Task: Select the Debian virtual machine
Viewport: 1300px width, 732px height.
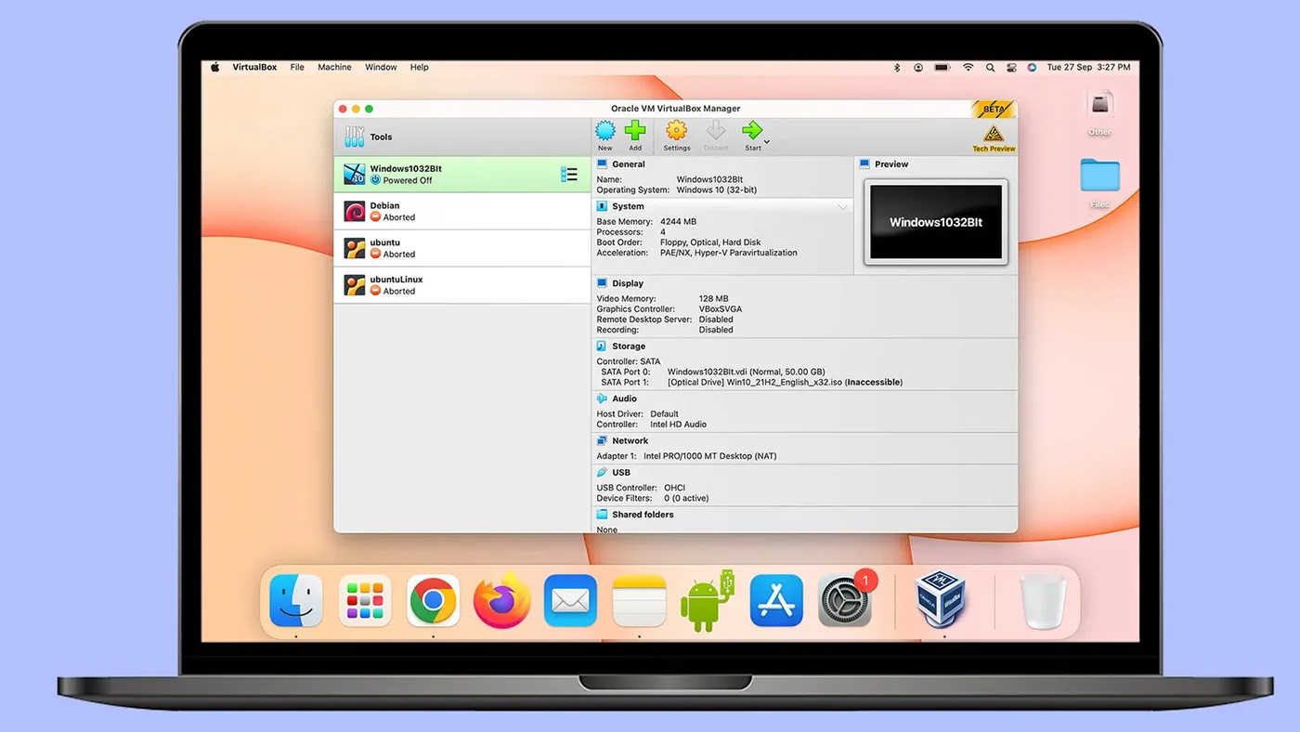Action: coord(461,212)
